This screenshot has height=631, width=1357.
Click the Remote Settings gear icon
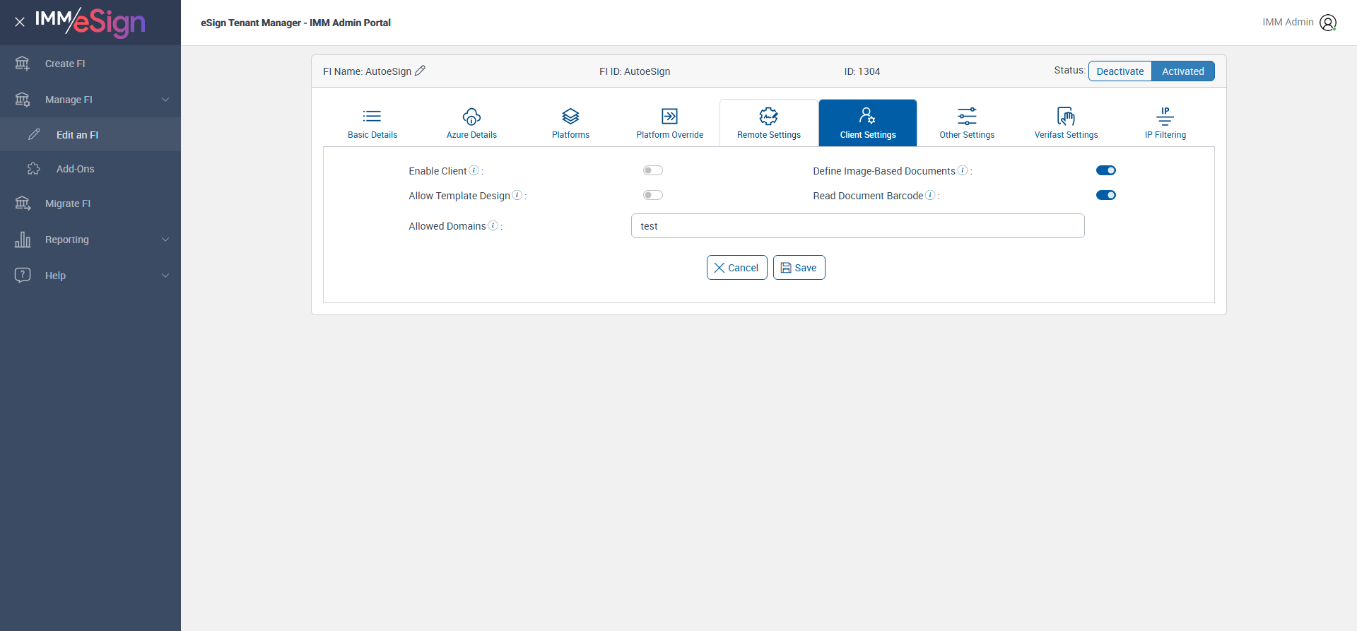coord(768,116)
